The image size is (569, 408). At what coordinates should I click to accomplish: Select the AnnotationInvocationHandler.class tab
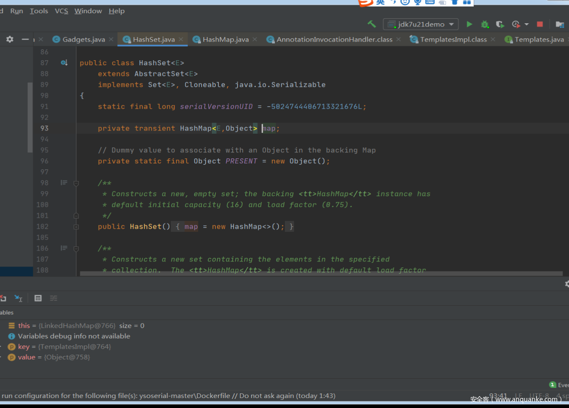click(x=334, y=40)
